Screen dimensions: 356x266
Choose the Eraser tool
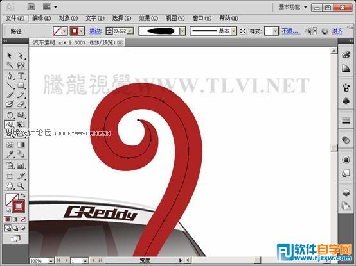[21, 104]
